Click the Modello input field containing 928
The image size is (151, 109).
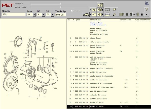(x=14, y=15)
